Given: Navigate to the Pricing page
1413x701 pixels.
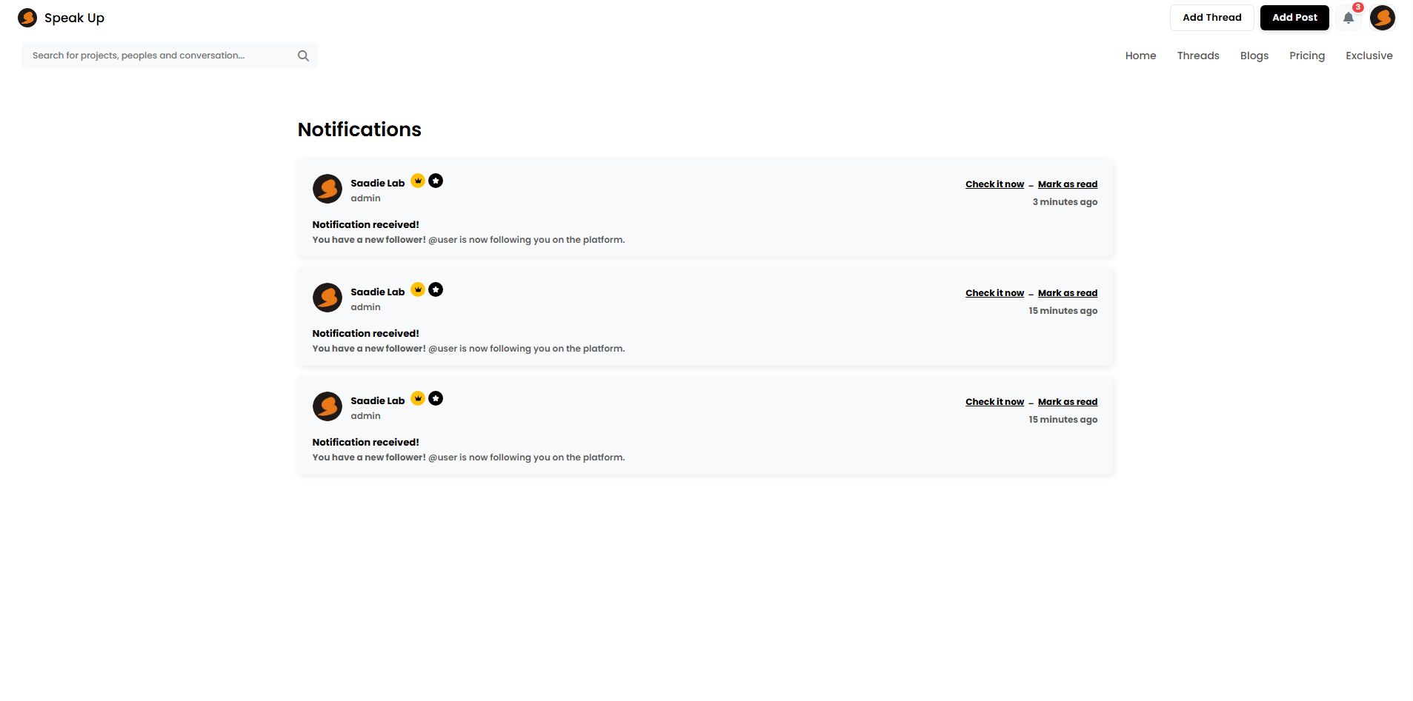Looking at the screenshot, I should (x=1306, y=56).
